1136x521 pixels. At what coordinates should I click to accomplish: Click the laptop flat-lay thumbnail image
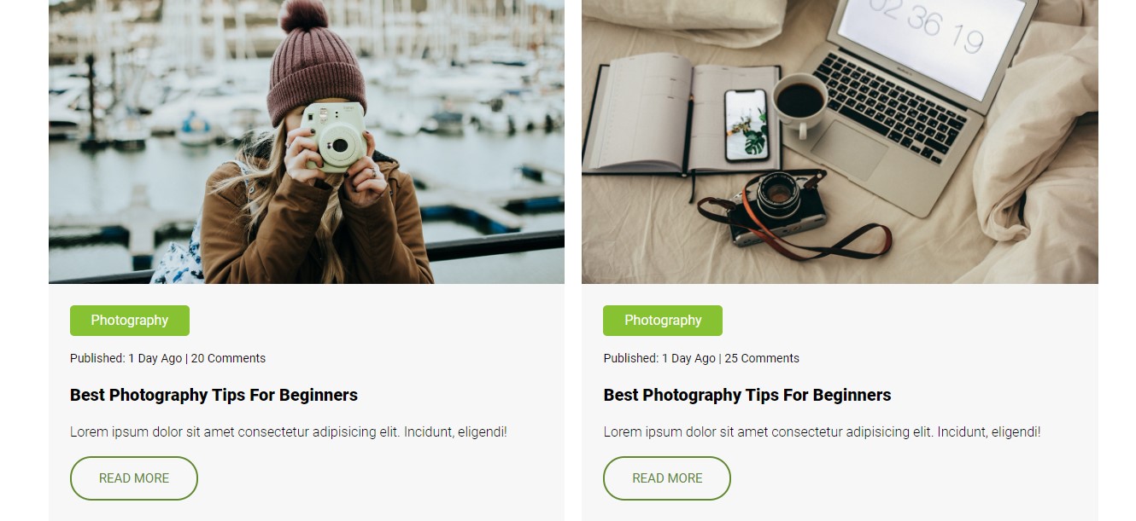(x=840, y=142)
